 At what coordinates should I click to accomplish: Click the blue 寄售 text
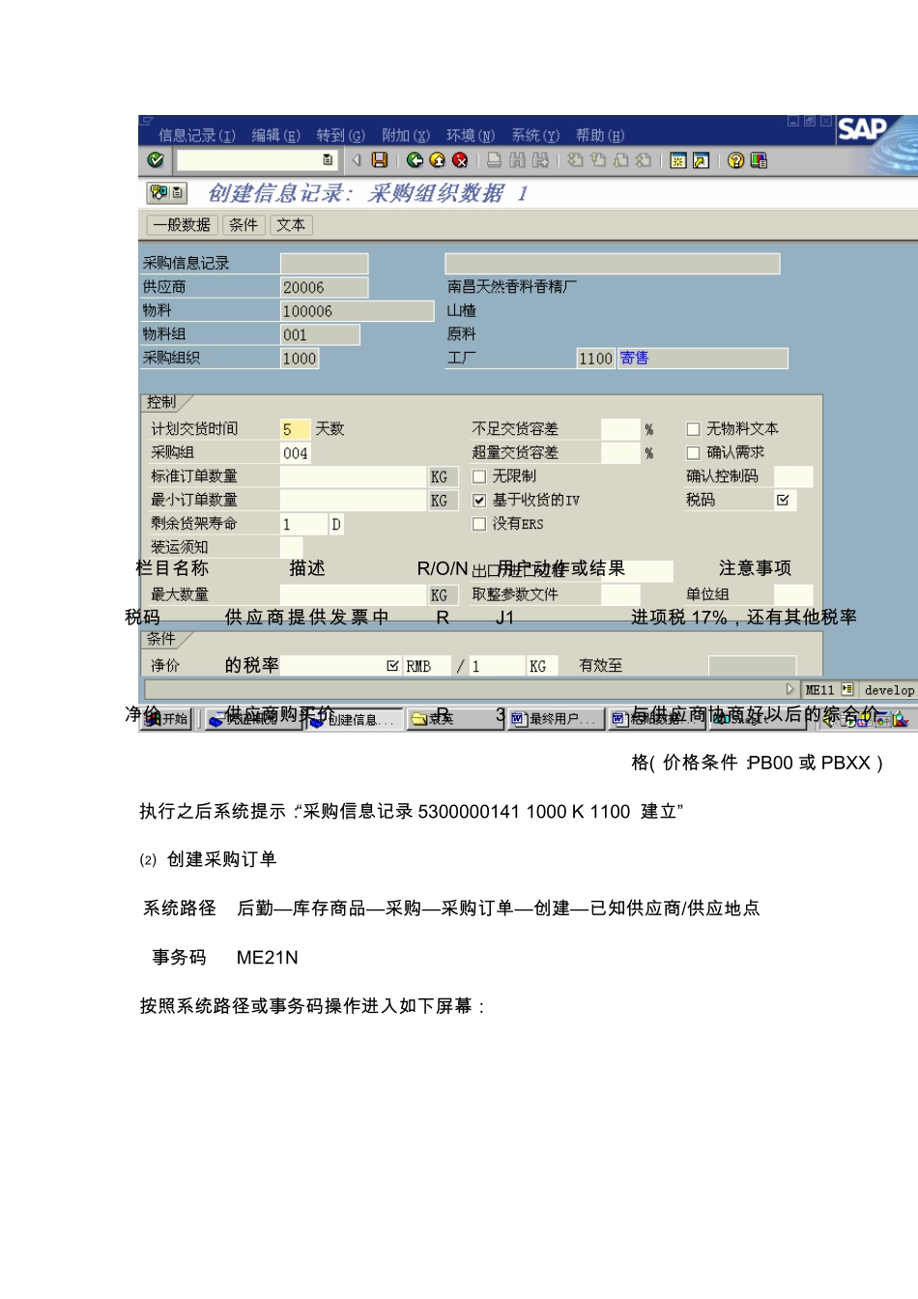(x=634, y=359)
